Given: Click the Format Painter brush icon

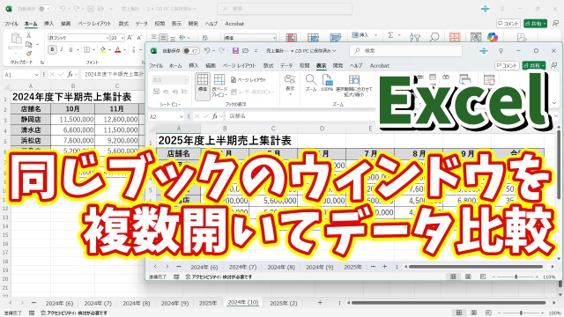Looking at the screenshot, I should tap(29, 53).
